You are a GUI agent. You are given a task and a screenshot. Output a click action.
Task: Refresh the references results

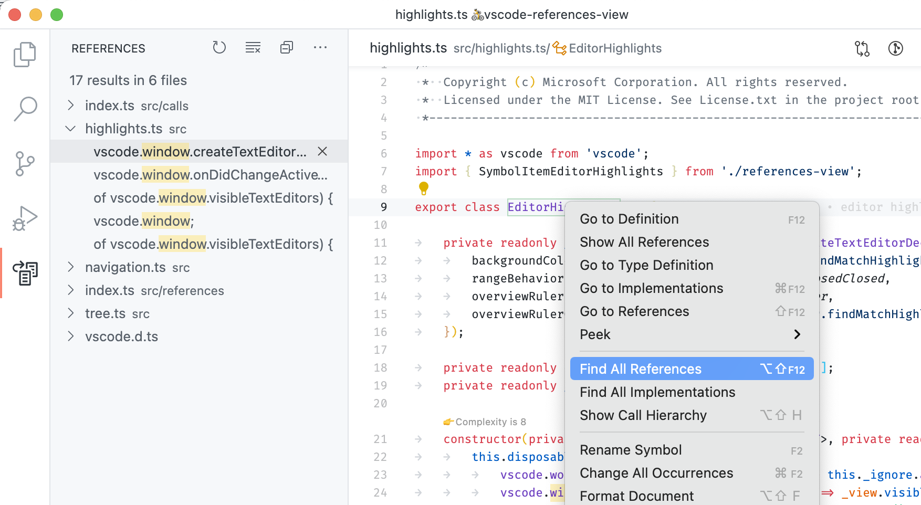point(219,48)
